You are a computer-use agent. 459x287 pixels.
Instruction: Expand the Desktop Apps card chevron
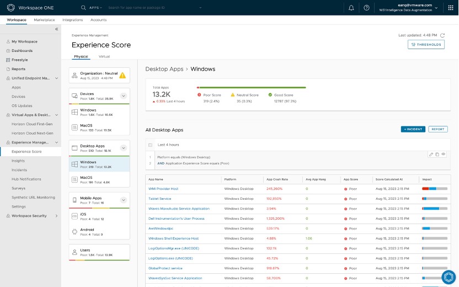pyautogui.click(x=124, y=148)
